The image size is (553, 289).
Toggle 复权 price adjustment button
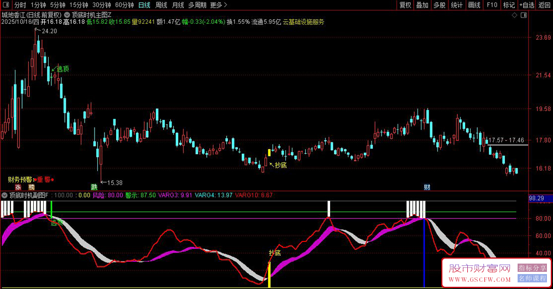tap(405, 5)
